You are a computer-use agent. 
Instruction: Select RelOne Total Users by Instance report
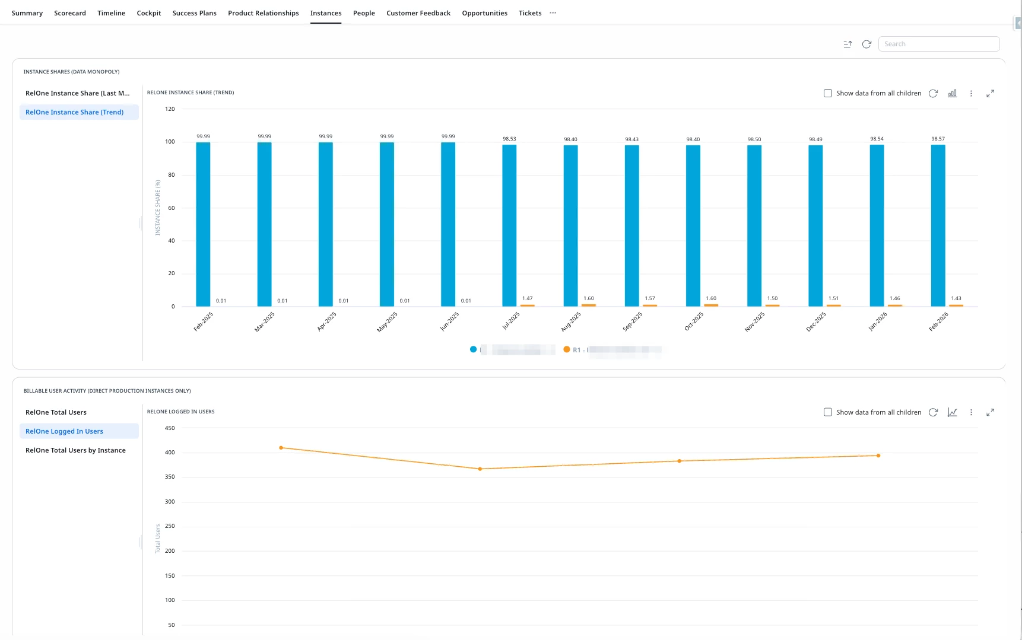[79, 450]
